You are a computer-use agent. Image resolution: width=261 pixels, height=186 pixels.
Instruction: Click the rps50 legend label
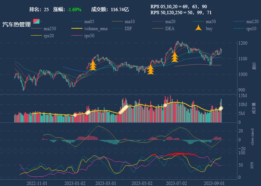point(89,36)
